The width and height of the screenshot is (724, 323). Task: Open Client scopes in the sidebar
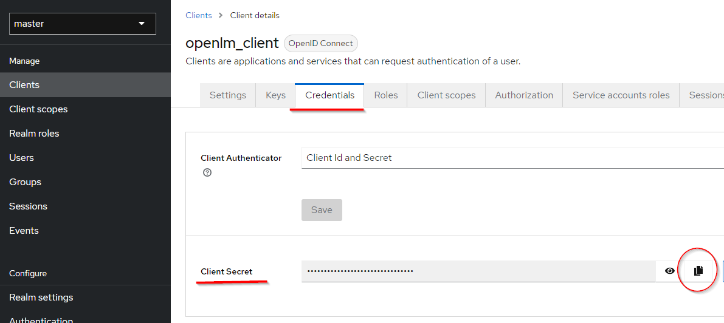[x=38, y=109]
